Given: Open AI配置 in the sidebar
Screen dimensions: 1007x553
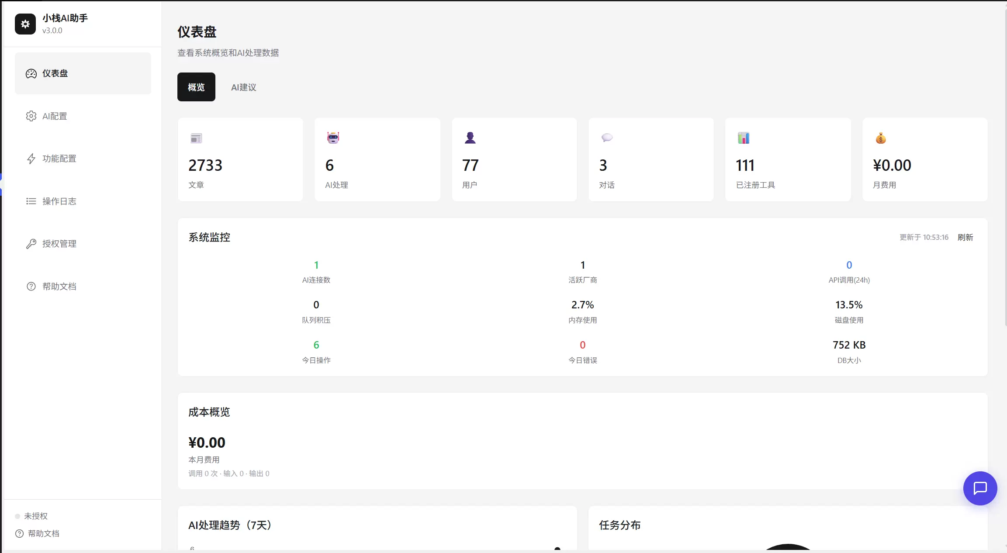Looking at the screenshot, I should pos(83,116).
